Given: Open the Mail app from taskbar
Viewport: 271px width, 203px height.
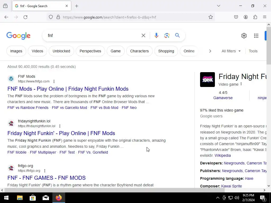Looking at the screenshot, I should pyautogui.click(x=46, y=198).
